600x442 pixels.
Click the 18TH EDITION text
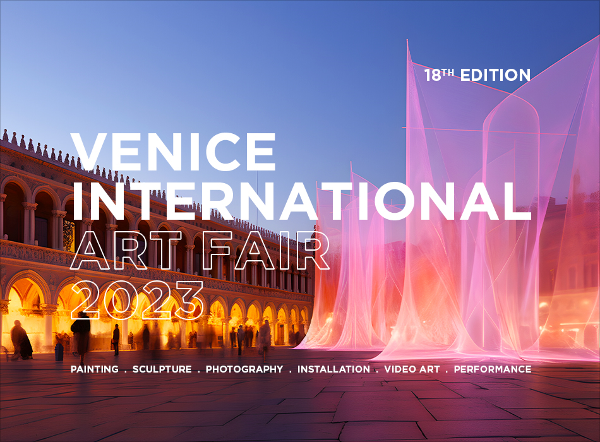tap(477, 75)
